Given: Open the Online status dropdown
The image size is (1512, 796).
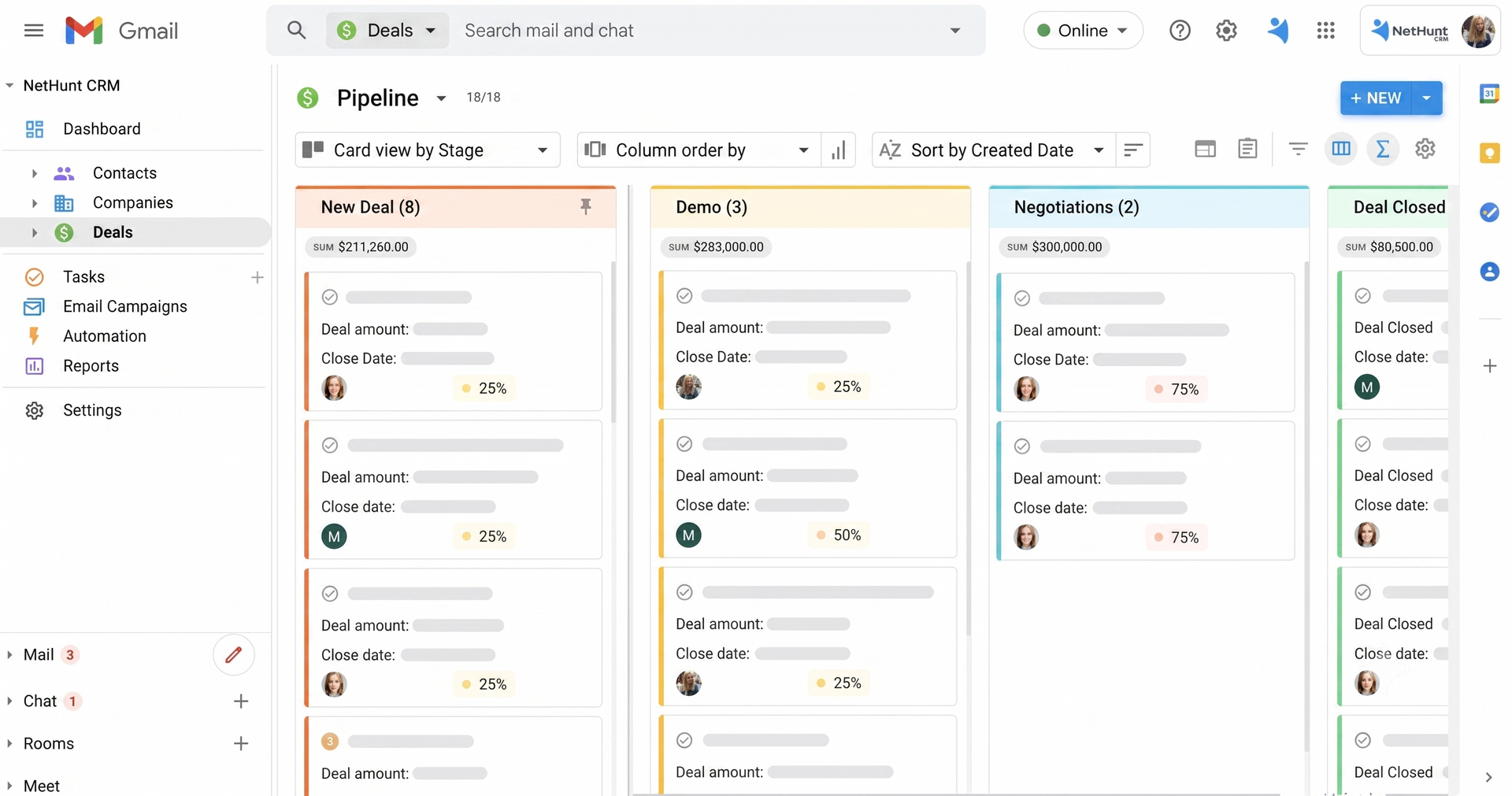Looking at the screenshot, I should [1083, 31].
